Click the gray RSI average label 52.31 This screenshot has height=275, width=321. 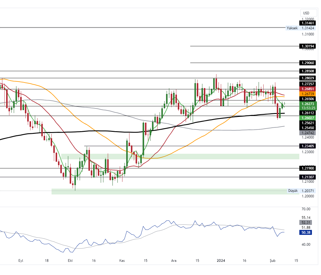tap(308, 222)
